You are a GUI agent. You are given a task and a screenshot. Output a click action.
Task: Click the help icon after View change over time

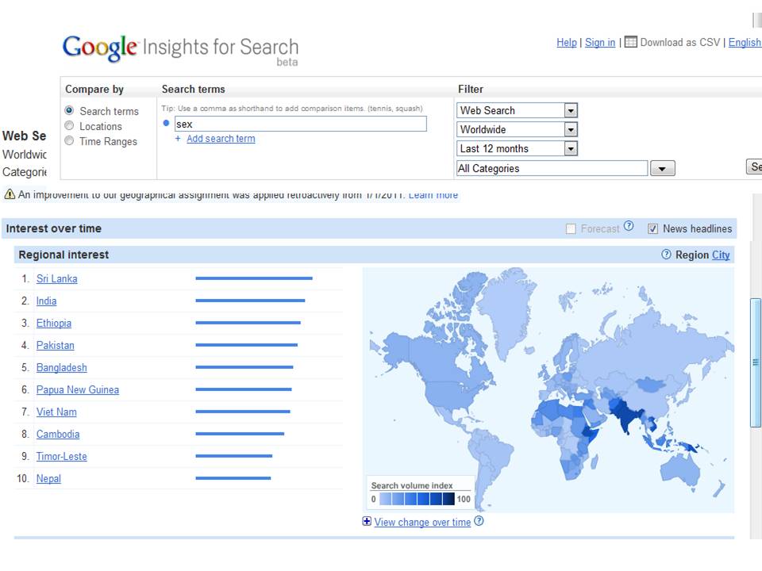point(479,521)
